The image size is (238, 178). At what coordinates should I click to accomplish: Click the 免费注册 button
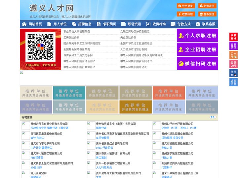(x=207, y=6)
